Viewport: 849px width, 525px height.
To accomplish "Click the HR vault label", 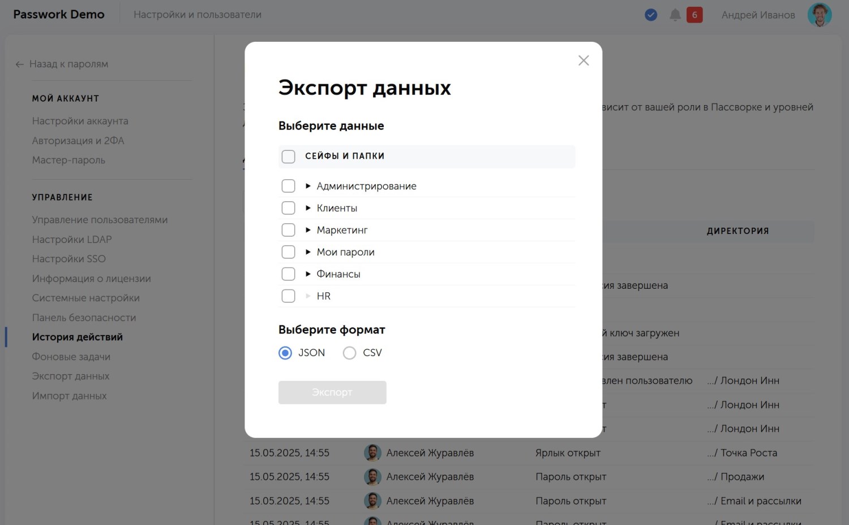I will coord(324,296).
